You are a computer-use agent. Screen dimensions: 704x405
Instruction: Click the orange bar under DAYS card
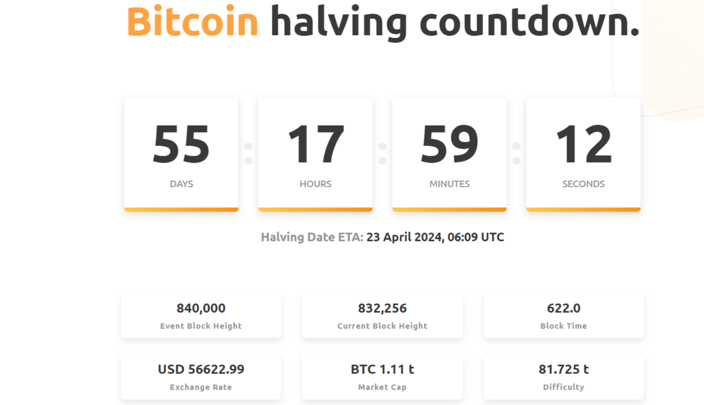point(181,209)
